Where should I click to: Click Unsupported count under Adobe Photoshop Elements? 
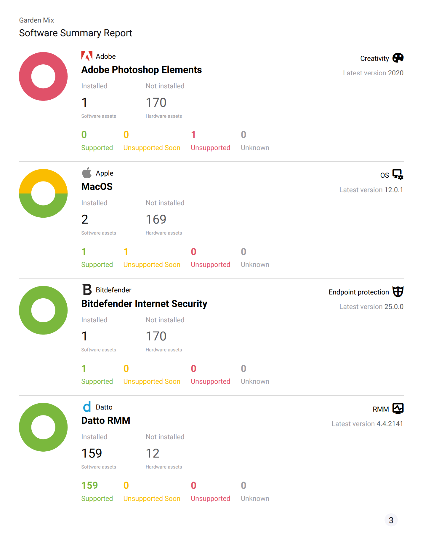(193, 135)
